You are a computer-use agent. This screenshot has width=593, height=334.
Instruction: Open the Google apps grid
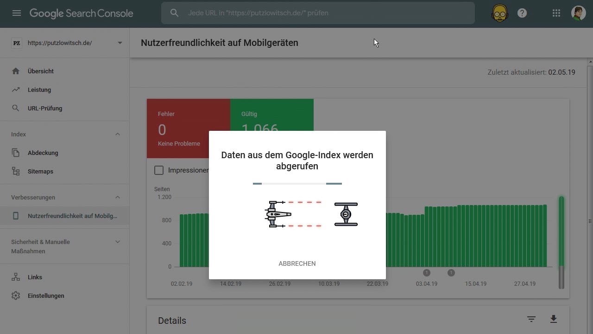pyautogui.click(x=556, y=13)
